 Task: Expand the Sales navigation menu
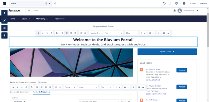tap(26, 19)
